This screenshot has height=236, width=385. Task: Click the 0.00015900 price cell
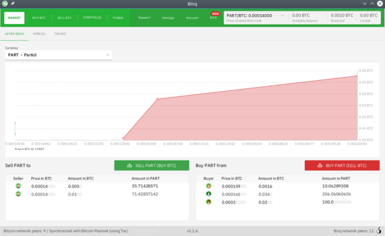point(233,186)
